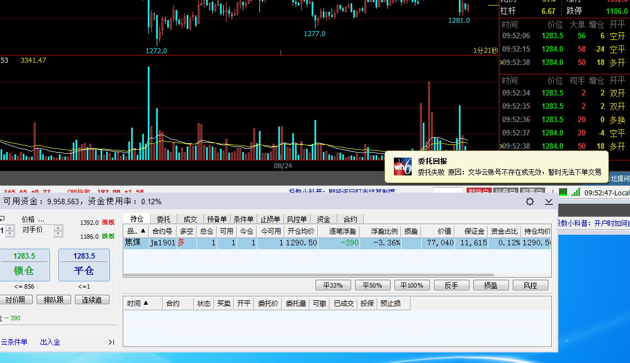Image resolution: width=630 pixels, height=363 pixels.
Task: Open the trading panel settings gear
Action: coord(530,201)
